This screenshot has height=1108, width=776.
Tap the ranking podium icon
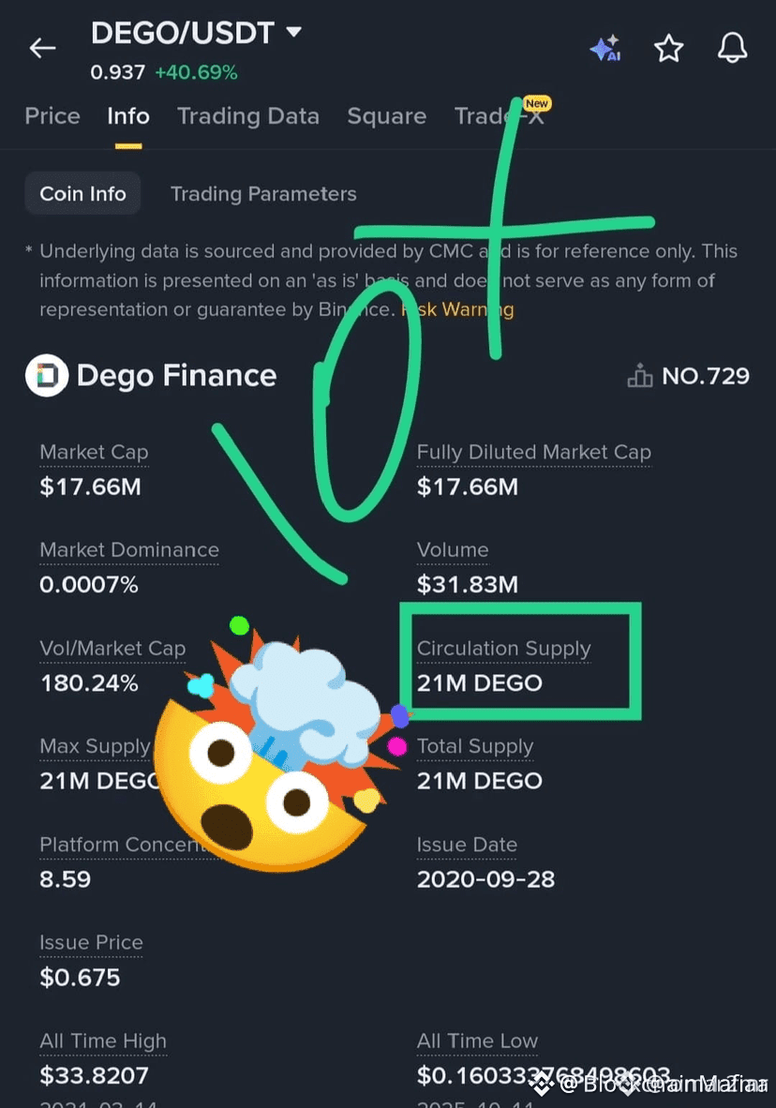click(639, 375)
